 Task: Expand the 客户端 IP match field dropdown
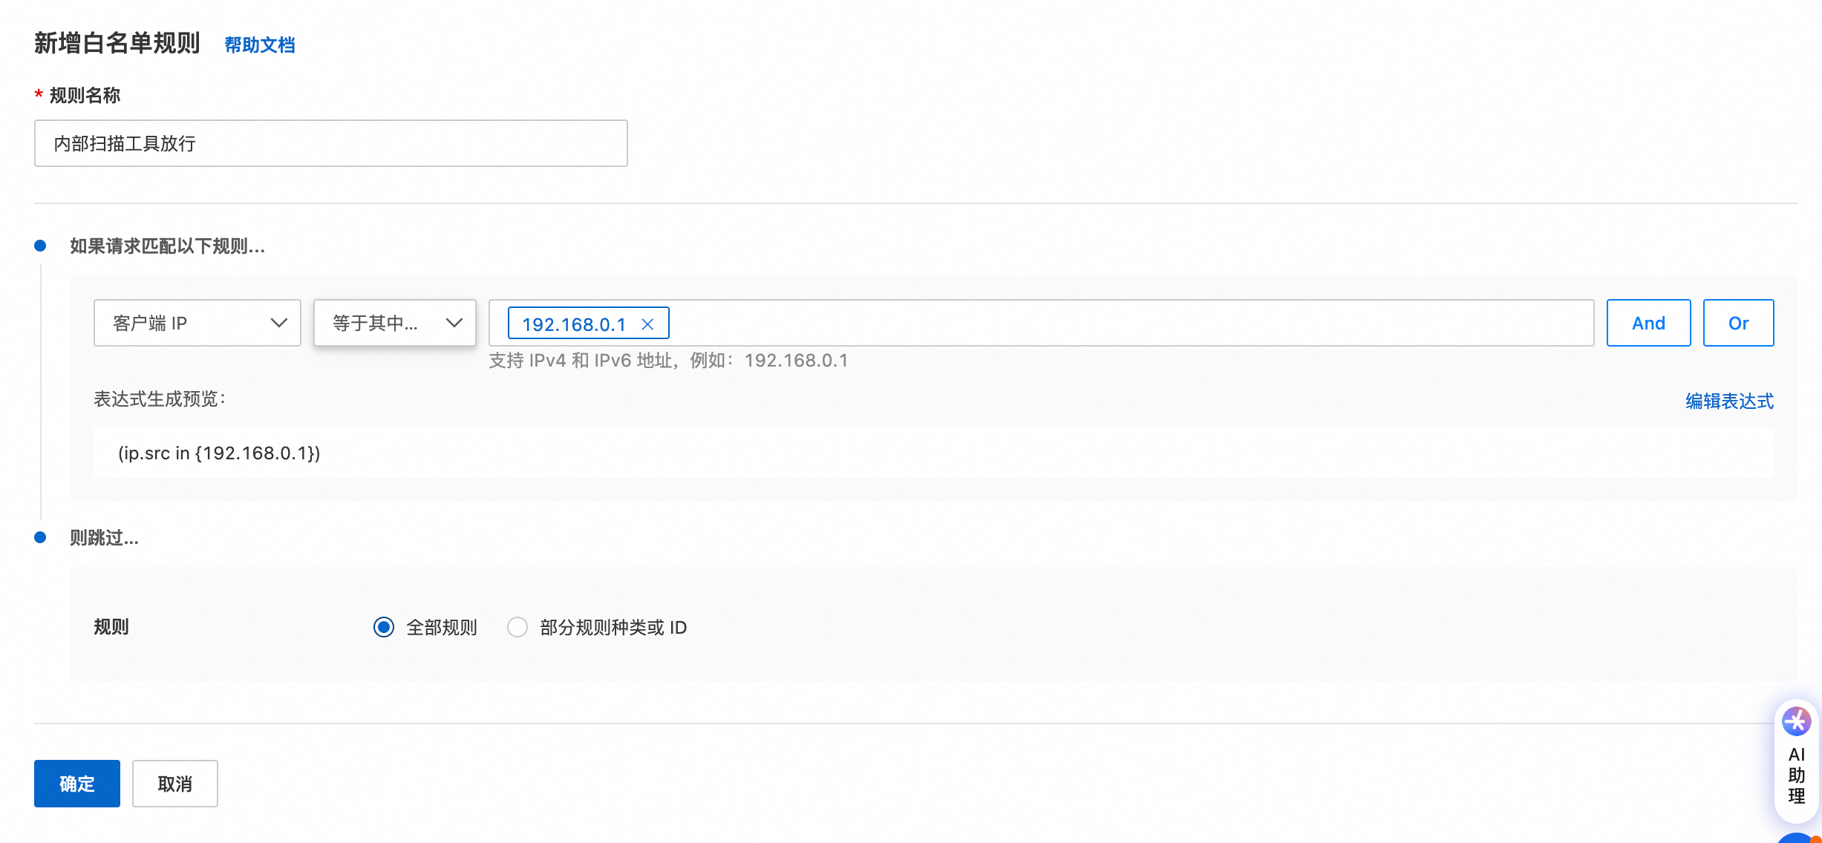pos(197,323)
